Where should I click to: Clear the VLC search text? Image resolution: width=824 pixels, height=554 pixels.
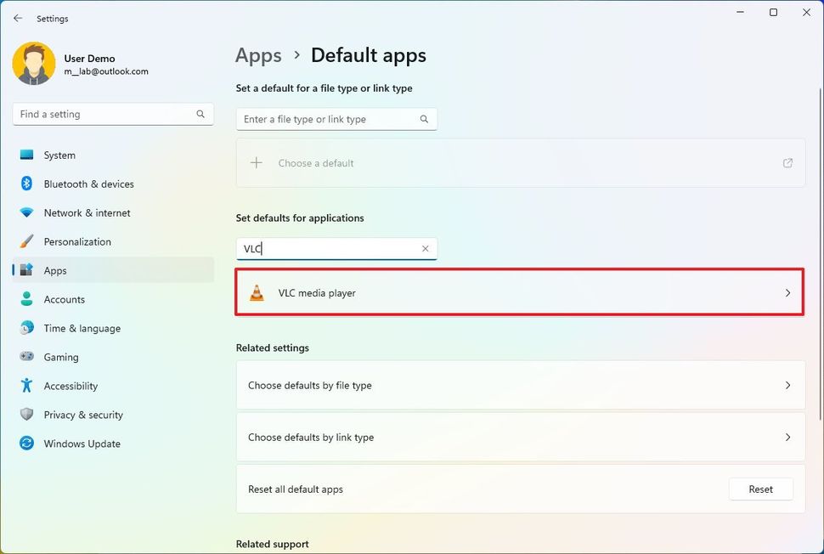tap(425, 248)
